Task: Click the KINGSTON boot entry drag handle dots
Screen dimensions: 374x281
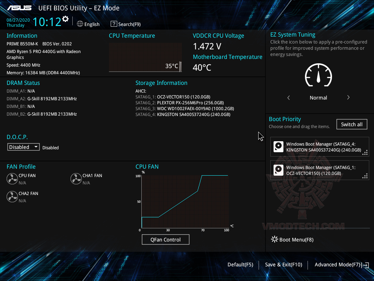Action: [x=365, y=153]
